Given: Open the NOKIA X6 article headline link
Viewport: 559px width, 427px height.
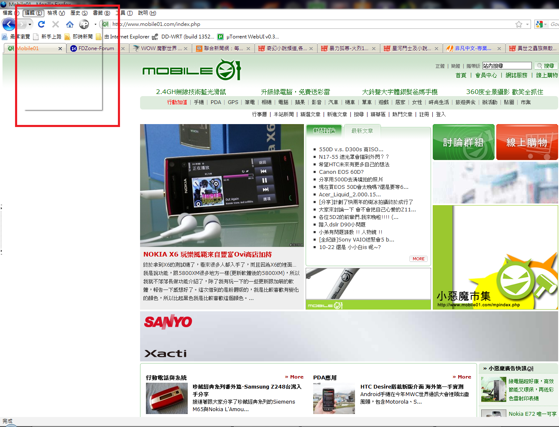Looking at the screenshot, I should 207,254.
